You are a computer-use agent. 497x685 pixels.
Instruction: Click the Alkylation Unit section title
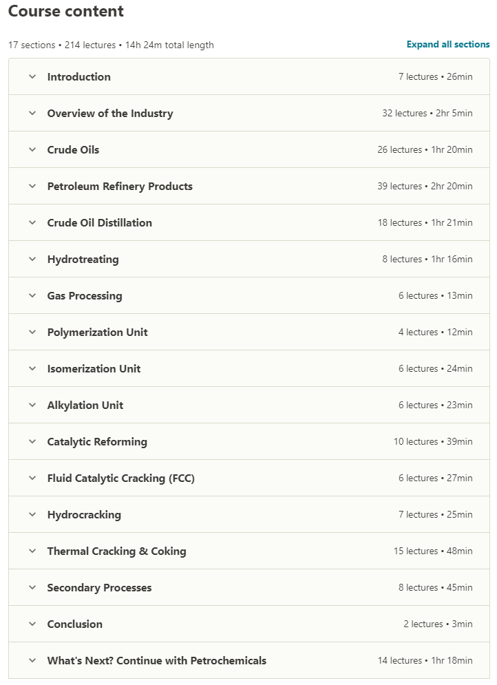pyautogui.click(x=85, y=405)
